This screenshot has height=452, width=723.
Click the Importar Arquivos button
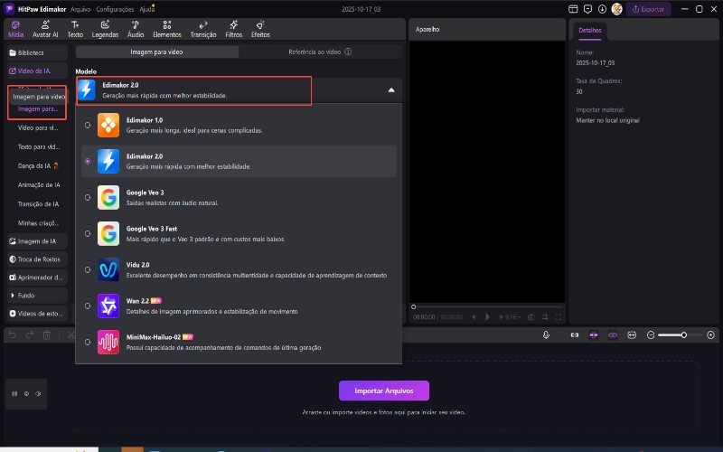point(383,391)
